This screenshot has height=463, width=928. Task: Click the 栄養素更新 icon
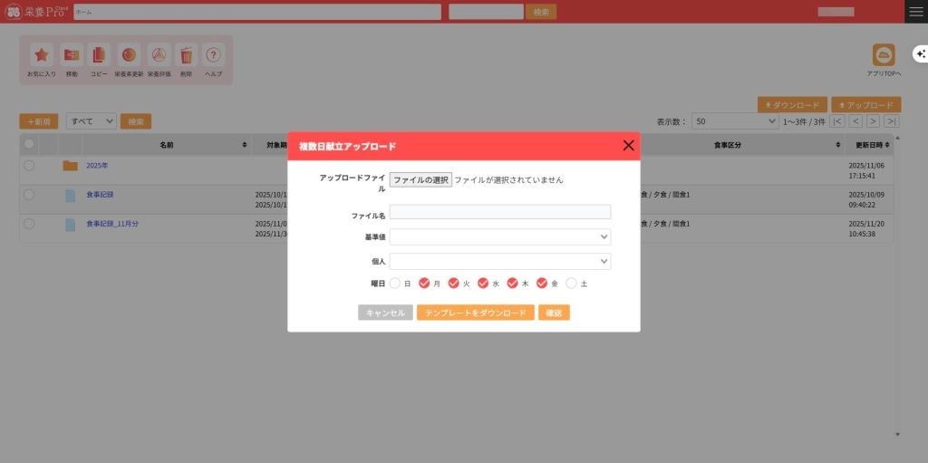tap(129, 54)
